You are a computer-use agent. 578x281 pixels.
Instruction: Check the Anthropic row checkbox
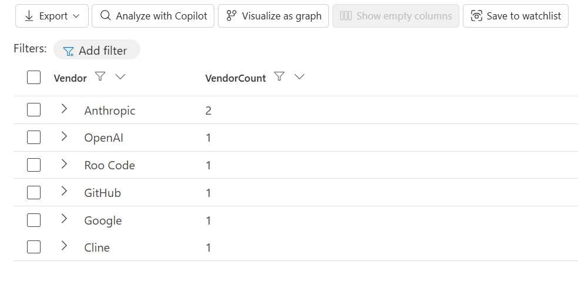tap(33, 110)
